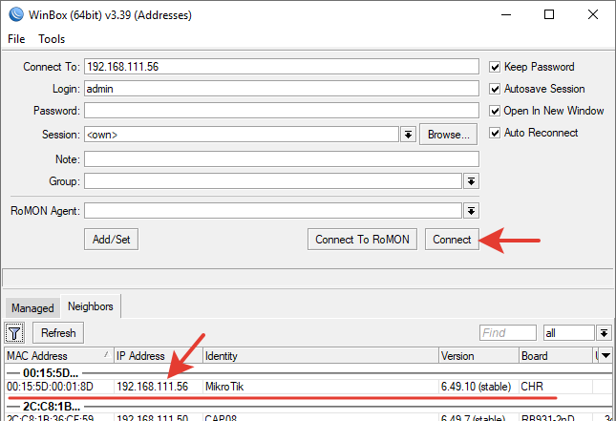Screen dimensions: 616x421
Task: Expand the RoMON Agent dropdown arrow
Action: point(471,211)
